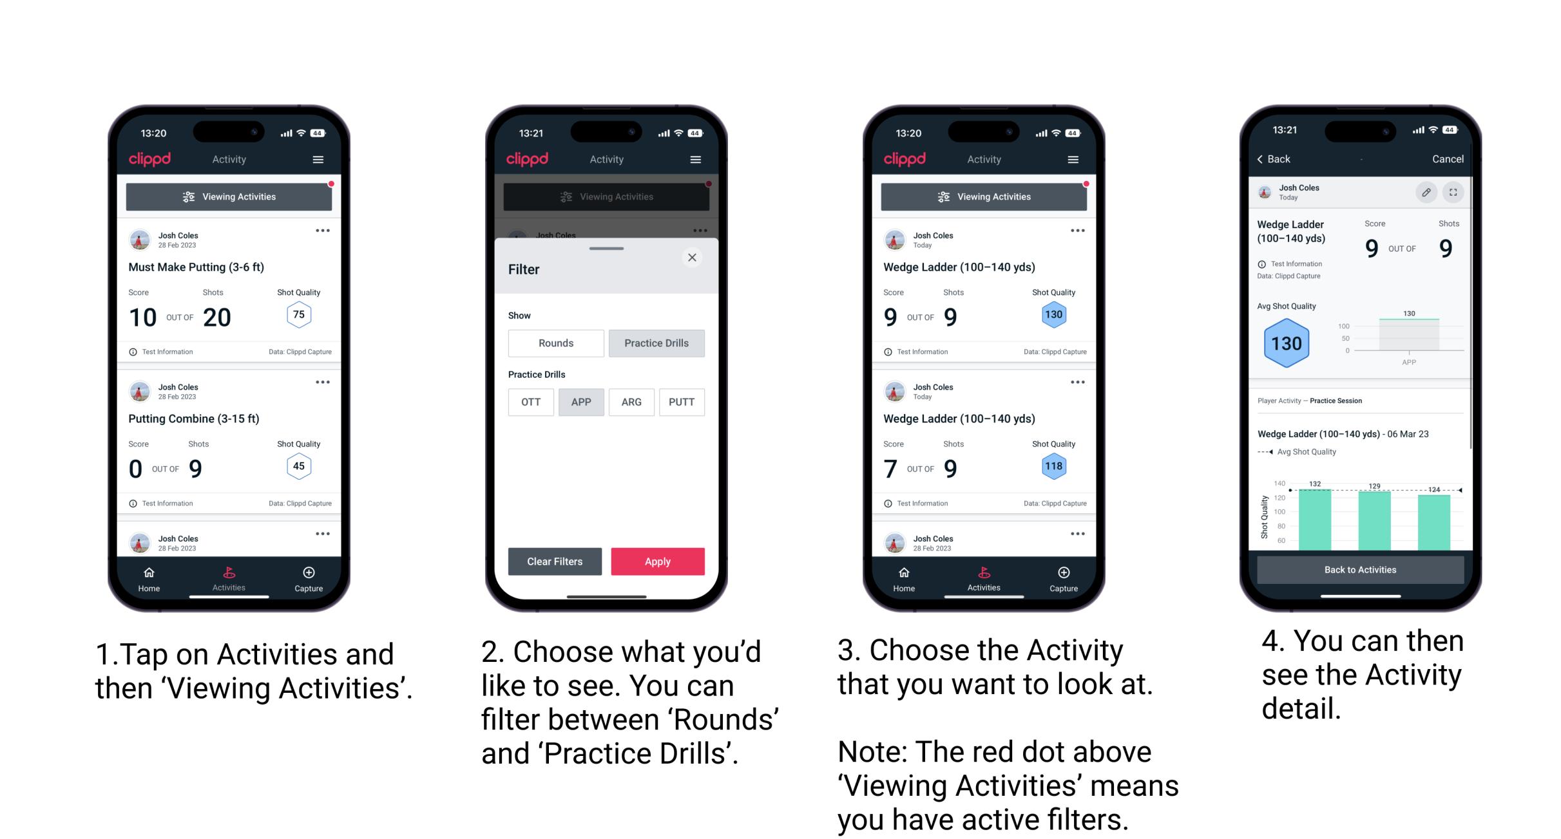Tap the Apply button to confirm filters
This screenshot has height=839, width=1561.
pyautogui.click(x=656, y=561)
